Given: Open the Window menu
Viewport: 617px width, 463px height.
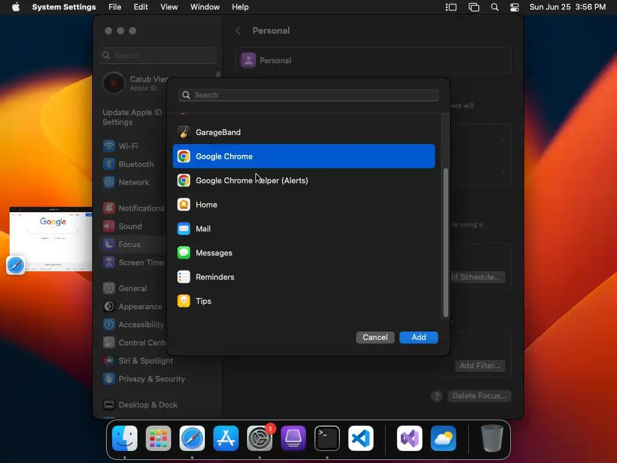Looking at the screenshot, I should [x=205, y=7].
